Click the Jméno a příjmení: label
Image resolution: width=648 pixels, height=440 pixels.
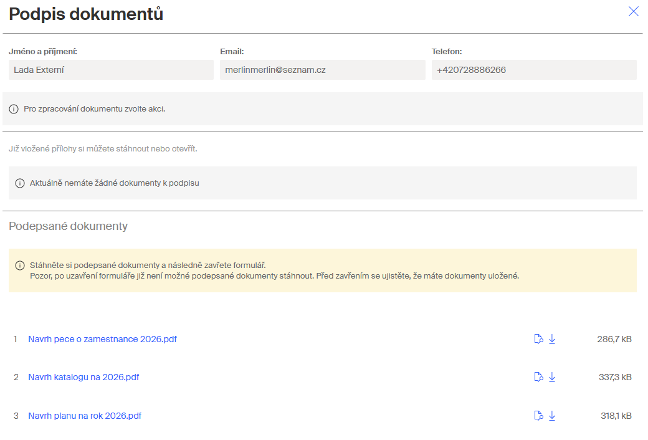(x=43, y=52)
